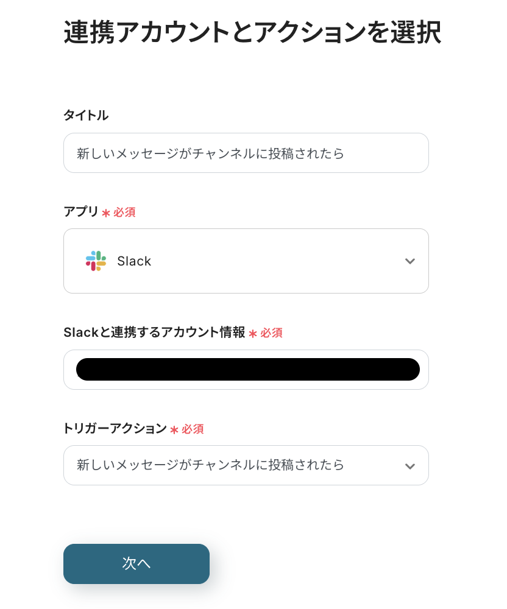
Task: Click the Slack name text in app selector
Action: click(x=134, y=261)
